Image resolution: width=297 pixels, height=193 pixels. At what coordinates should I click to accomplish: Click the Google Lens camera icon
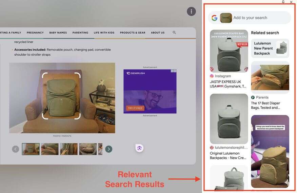point(139,148)
